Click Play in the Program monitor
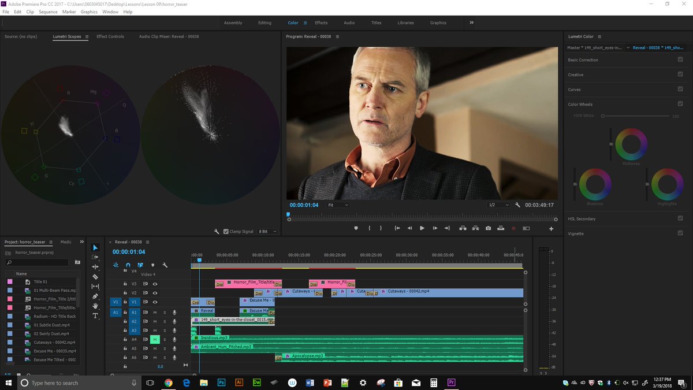693x390 pixels. [x=422, y=228]
